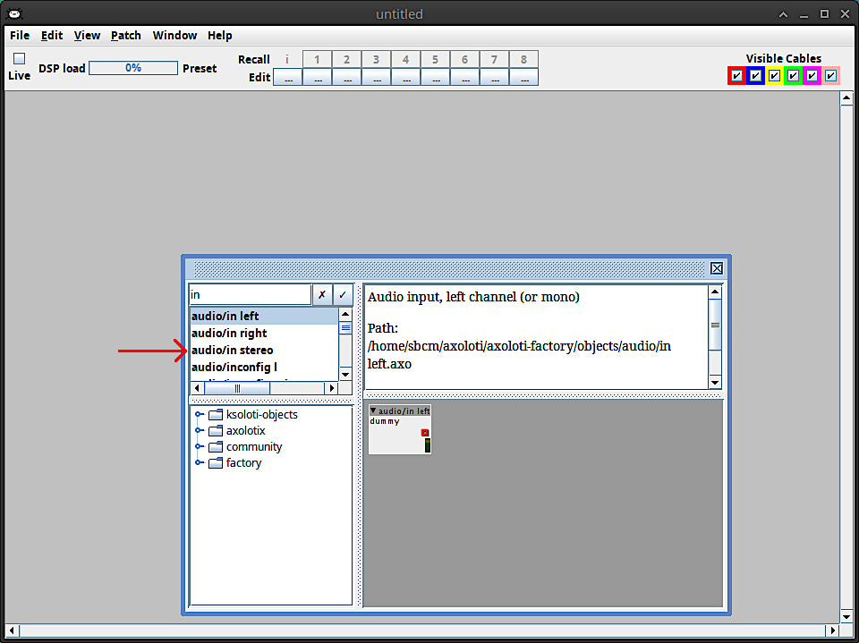Screen dimensions: 859x643
Task: Click patch canvas vertical scroll up arrow
Action: coord(846,98)
